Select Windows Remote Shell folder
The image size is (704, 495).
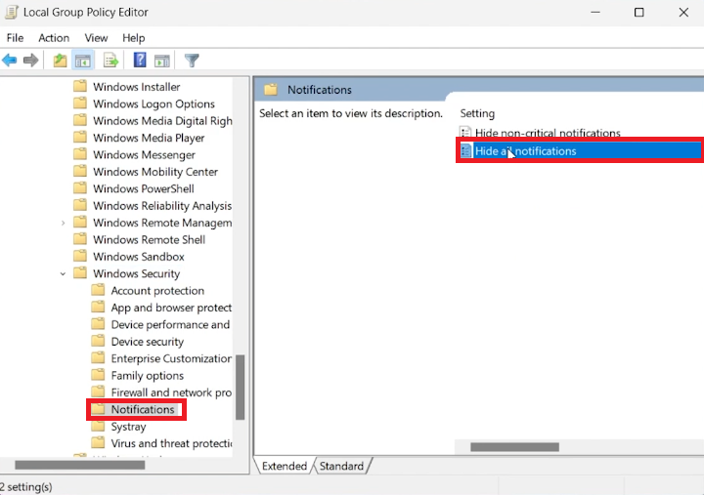pyautogui.click(x=149, y=239)
